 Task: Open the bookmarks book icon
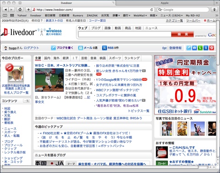tap(5, 15)
